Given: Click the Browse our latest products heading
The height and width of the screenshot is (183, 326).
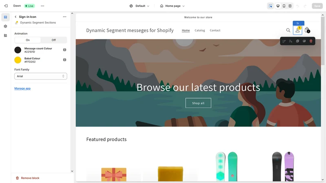Looking at the screenshot, I should (x=198, y=87).
